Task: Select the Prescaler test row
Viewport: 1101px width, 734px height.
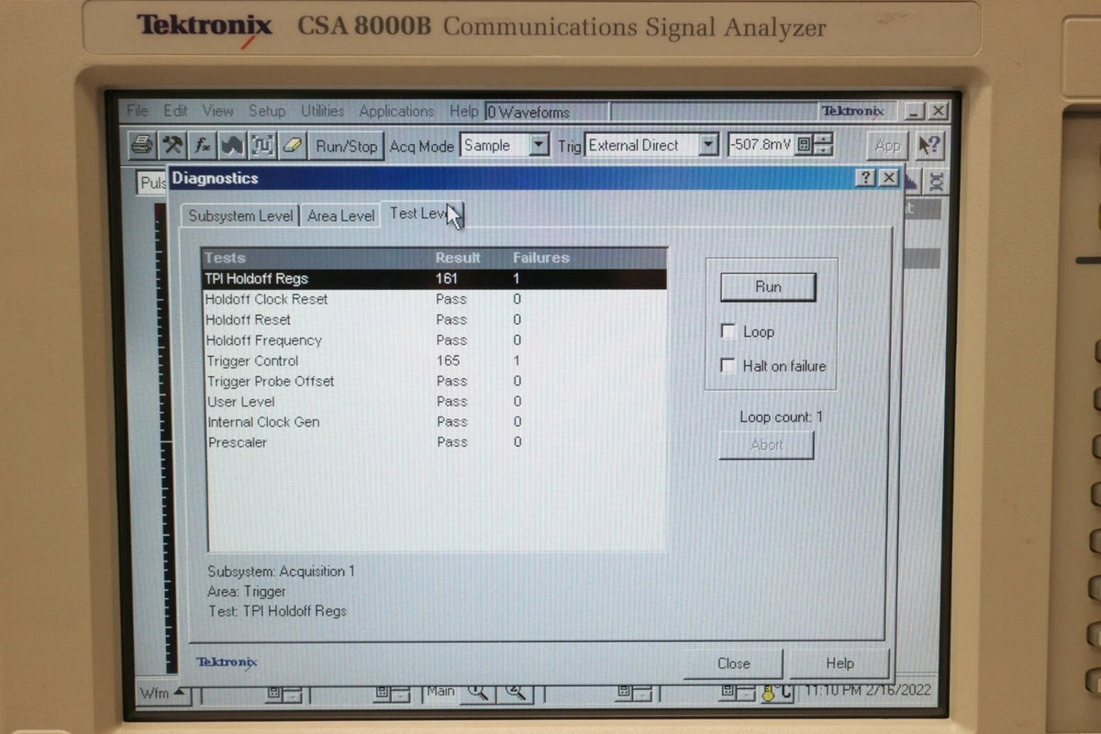Action: pos(434,442)
